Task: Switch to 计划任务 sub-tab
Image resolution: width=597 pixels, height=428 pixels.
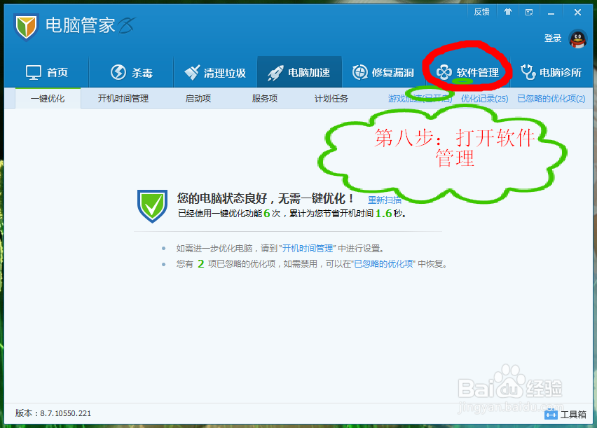Action: click(331, 99)
